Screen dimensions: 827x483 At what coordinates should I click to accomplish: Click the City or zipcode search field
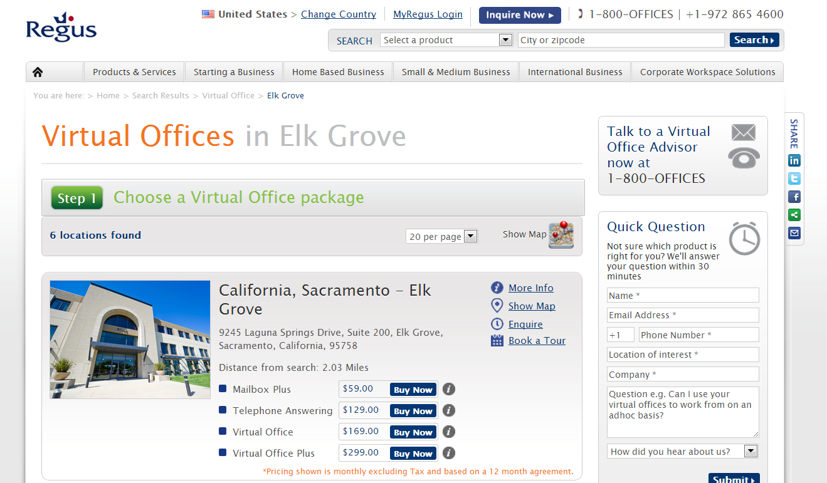click(x=621, y=40)
